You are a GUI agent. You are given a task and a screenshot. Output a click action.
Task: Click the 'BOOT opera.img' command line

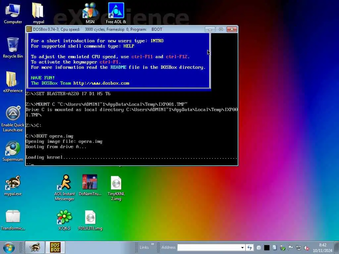(50, 136)
